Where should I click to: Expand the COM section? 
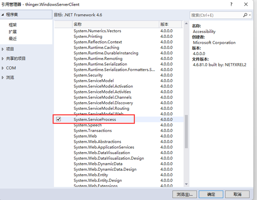[x=2, y=68]
